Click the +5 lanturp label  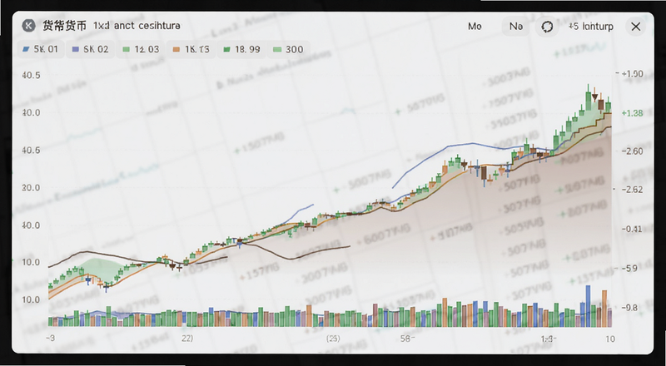(591, 27)
